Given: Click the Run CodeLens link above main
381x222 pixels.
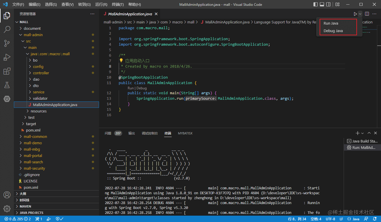Looking at the screenshot, I should 131,88.
